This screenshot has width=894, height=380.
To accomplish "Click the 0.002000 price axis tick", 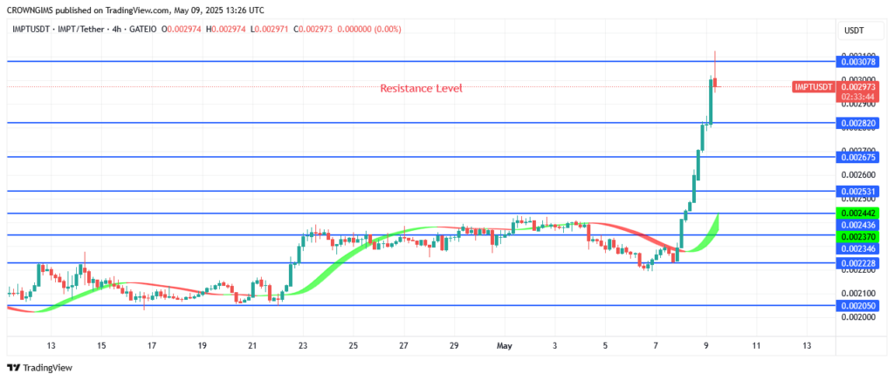I will point(857,317).
